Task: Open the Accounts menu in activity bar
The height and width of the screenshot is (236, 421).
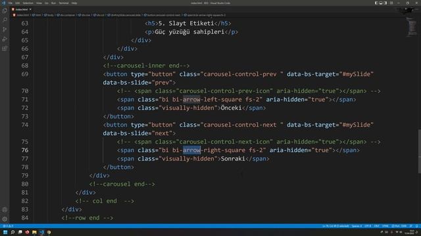Action: [x=5, y=210]
